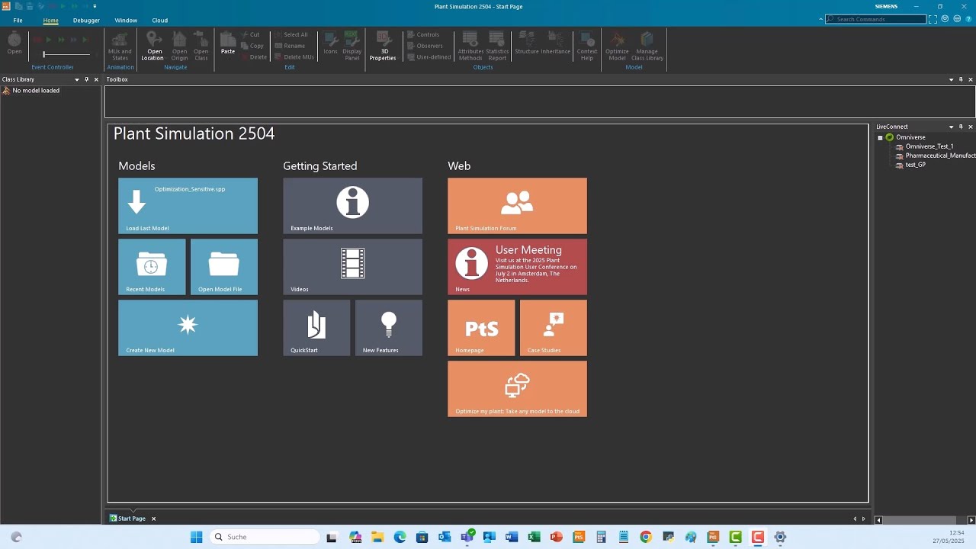Open the Example Models tile
This screenshot has width=976, height=549.
pos(352,206)
